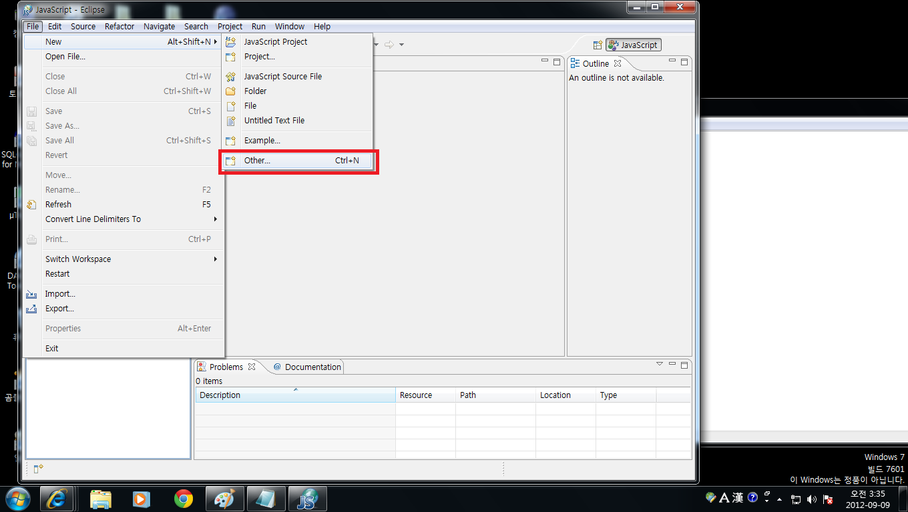Sort by the Description column header
The width and height of the screenshot is (908, 512).
point(294,395)
